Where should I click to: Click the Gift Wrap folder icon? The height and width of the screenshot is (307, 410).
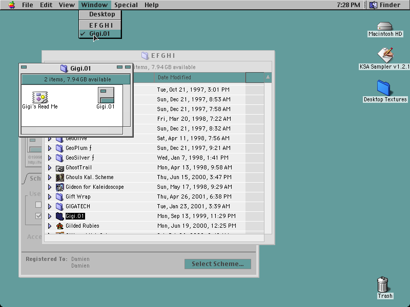click(59, 197)
